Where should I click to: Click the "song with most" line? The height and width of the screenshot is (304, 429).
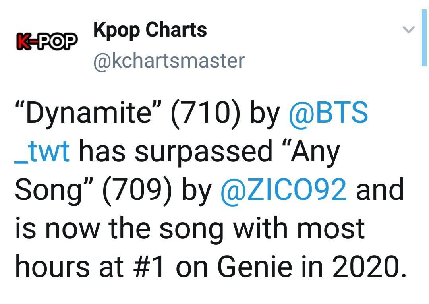[x=261, y=229]
